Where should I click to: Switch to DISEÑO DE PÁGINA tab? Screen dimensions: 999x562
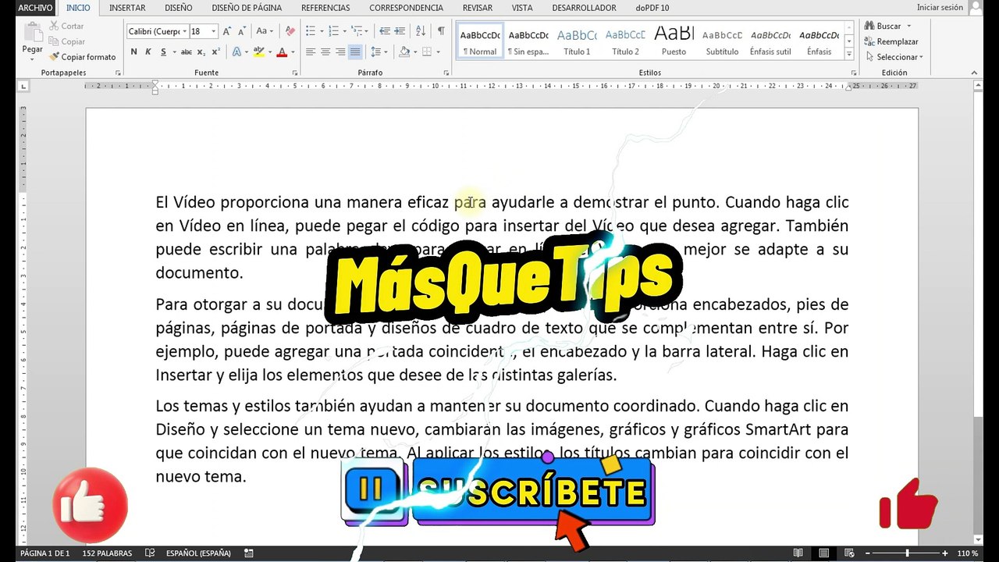coord(247,8)
